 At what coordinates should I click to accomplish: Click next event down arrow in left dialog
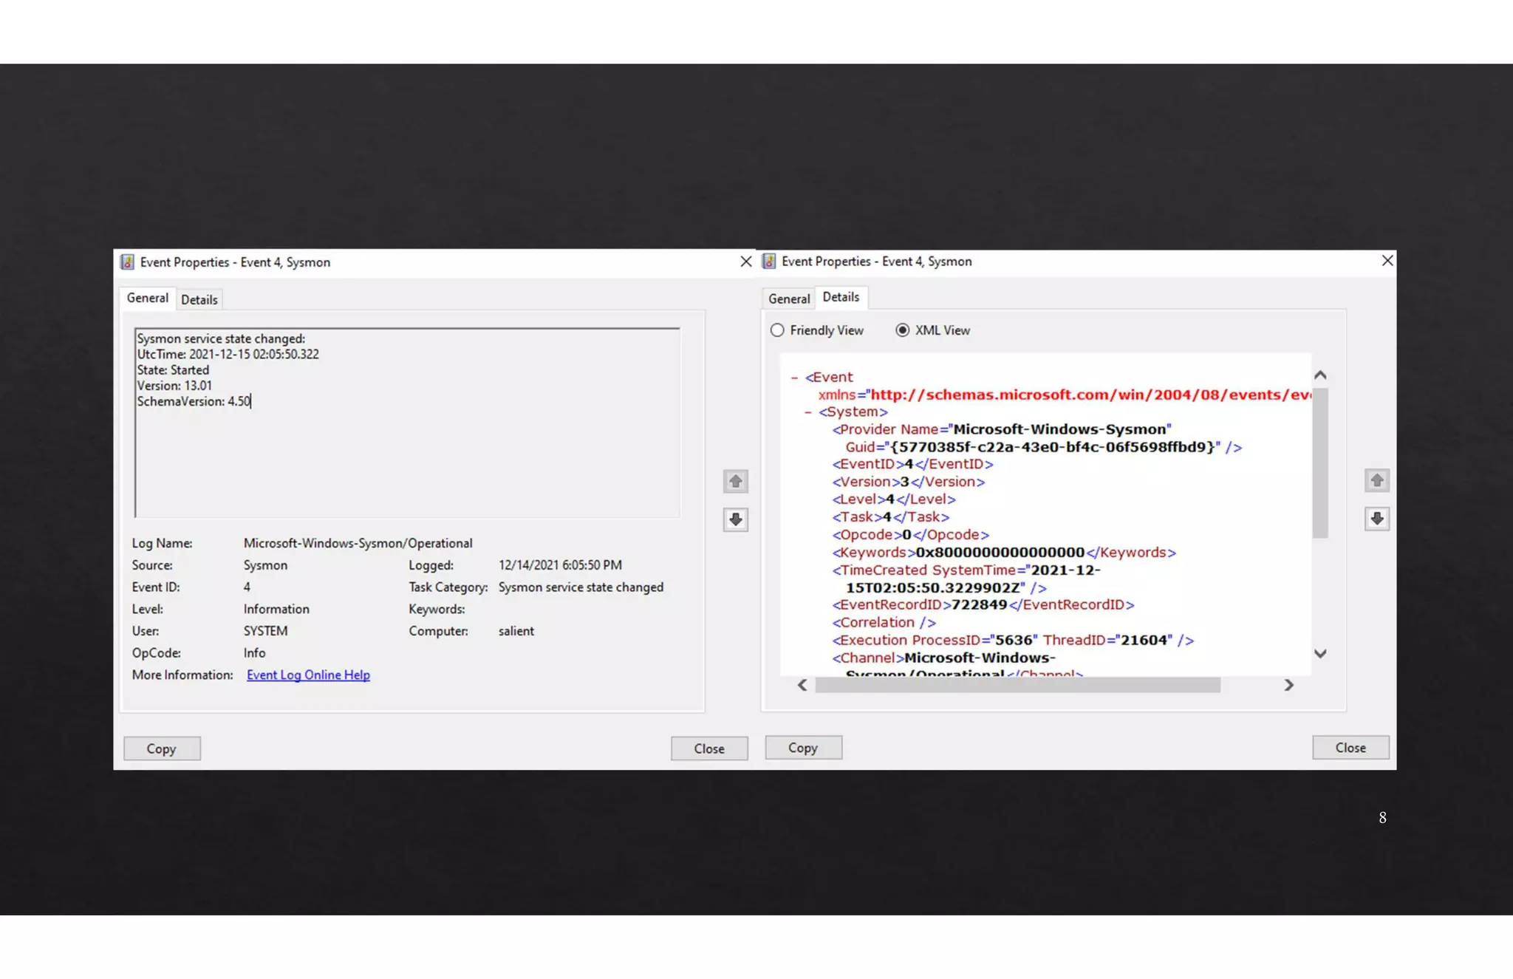click(735, 519)
